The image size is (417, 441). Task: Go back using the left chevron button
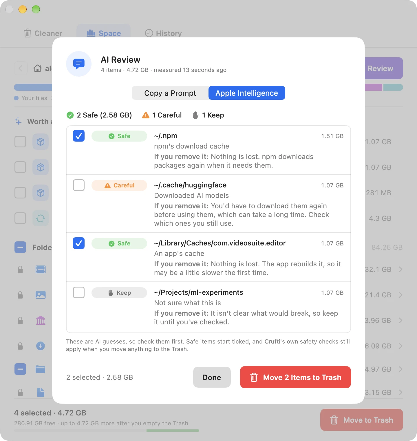21,68
